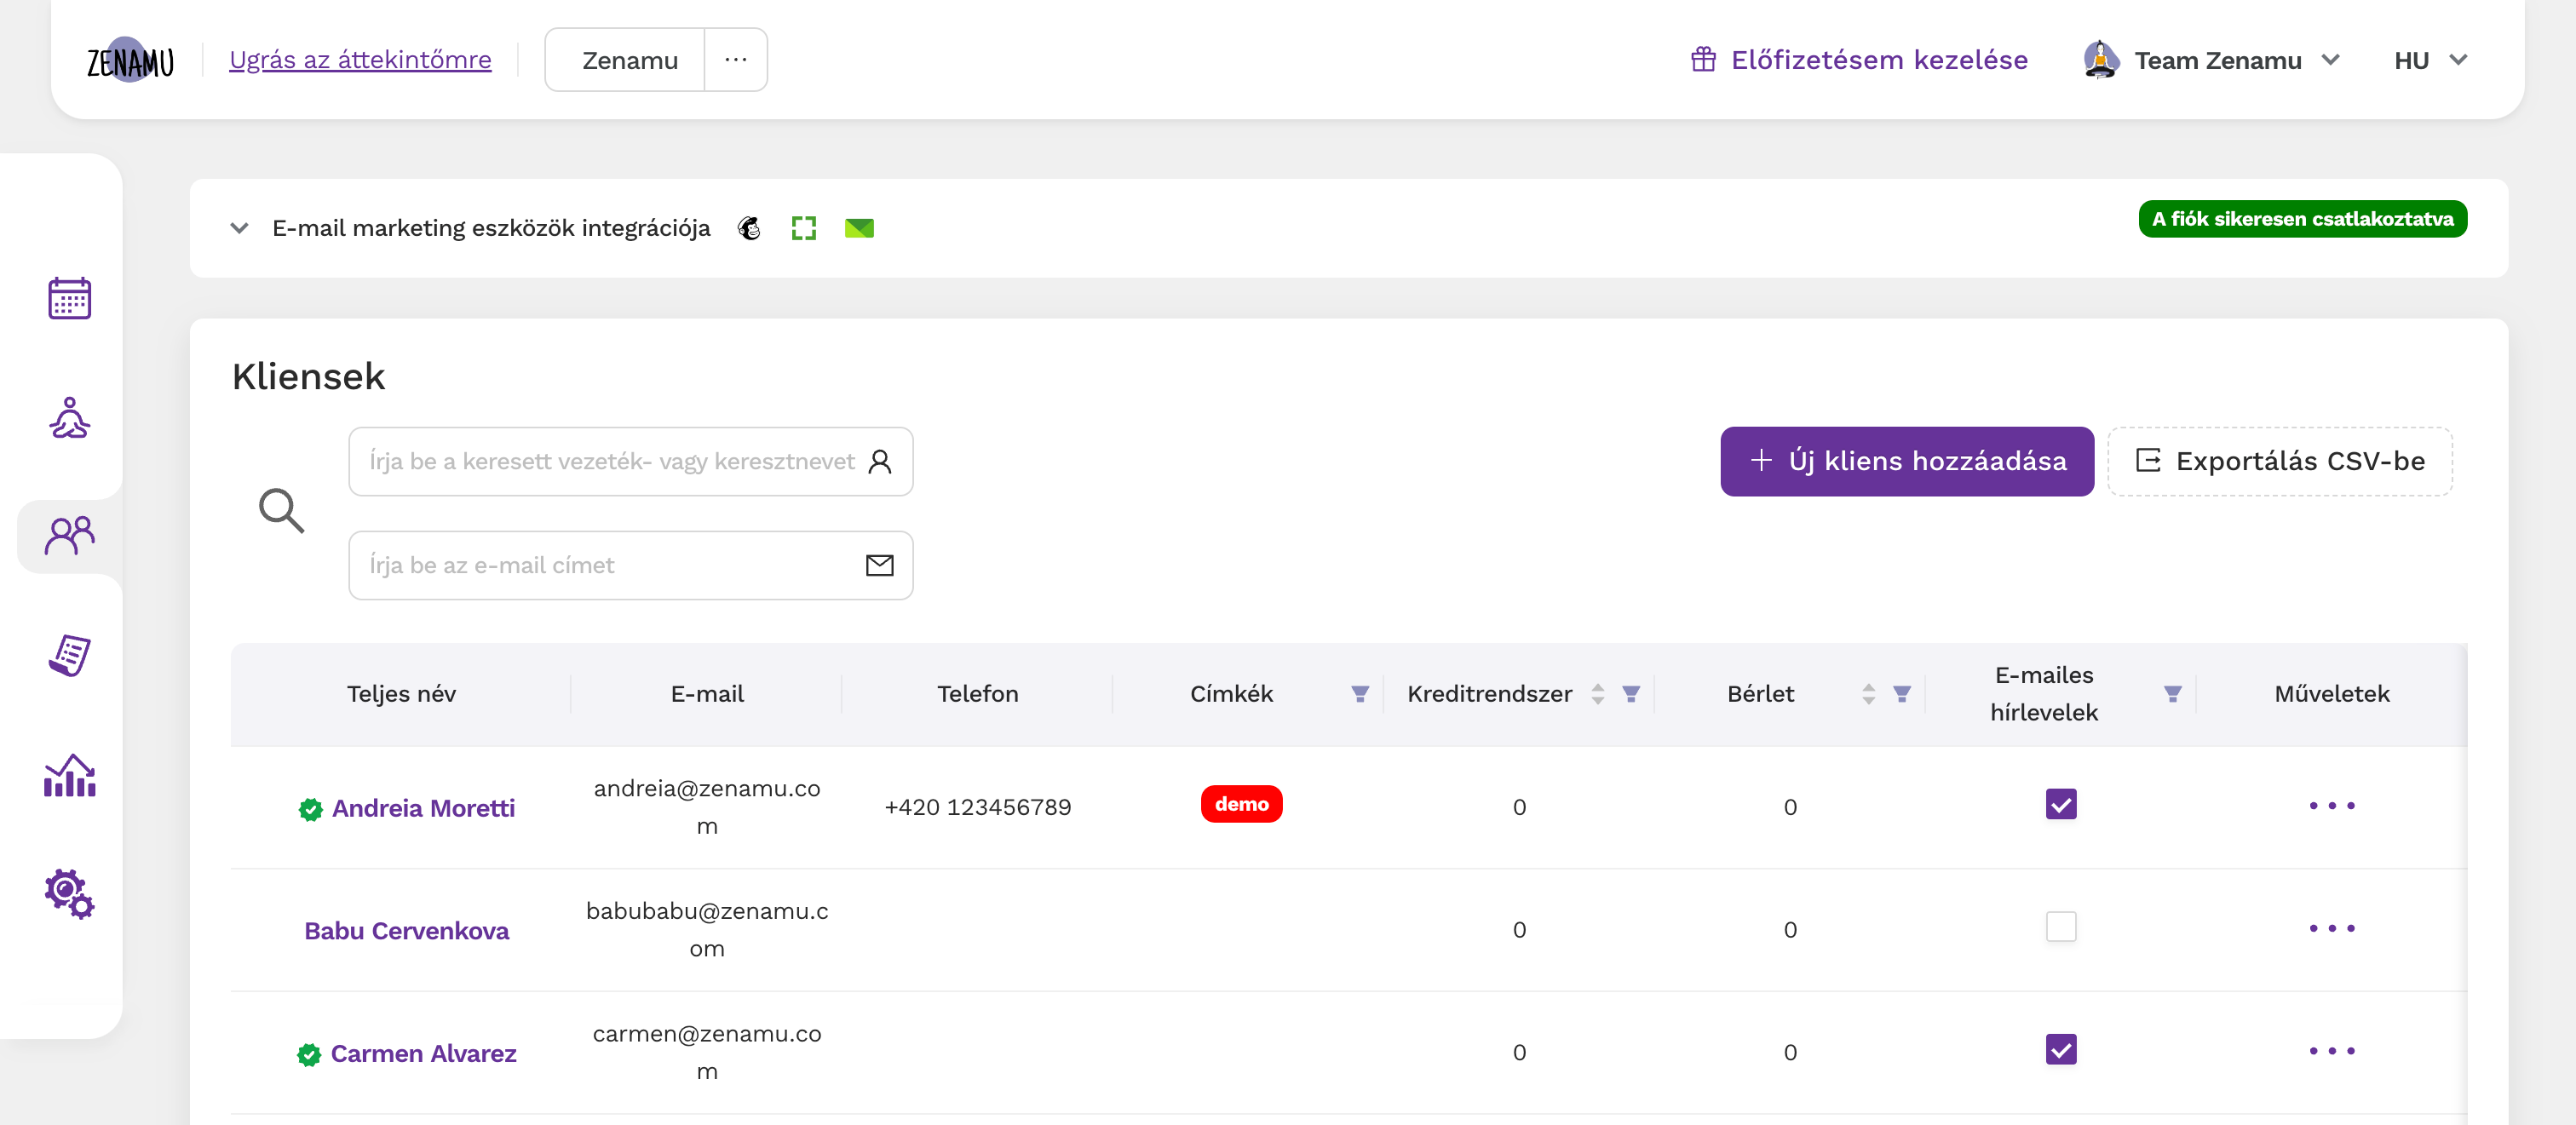2576x1125 pixels.
Task: Click Exportálás CSV-be button
Action: click(2280, 461)
